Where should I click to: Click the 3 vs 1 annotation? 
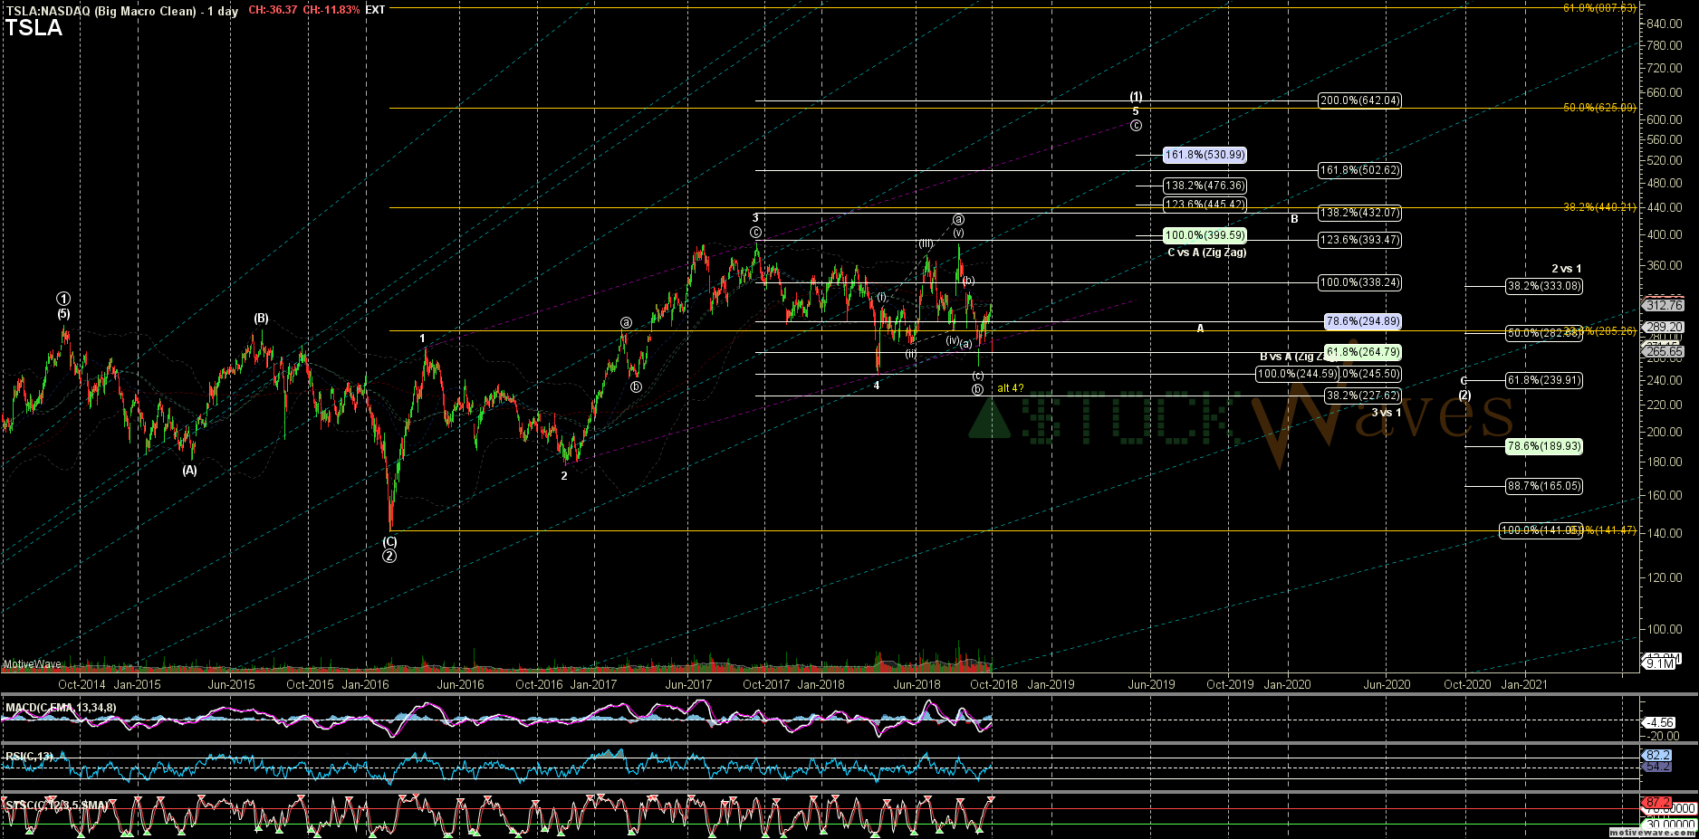(x=1386, y=413)
